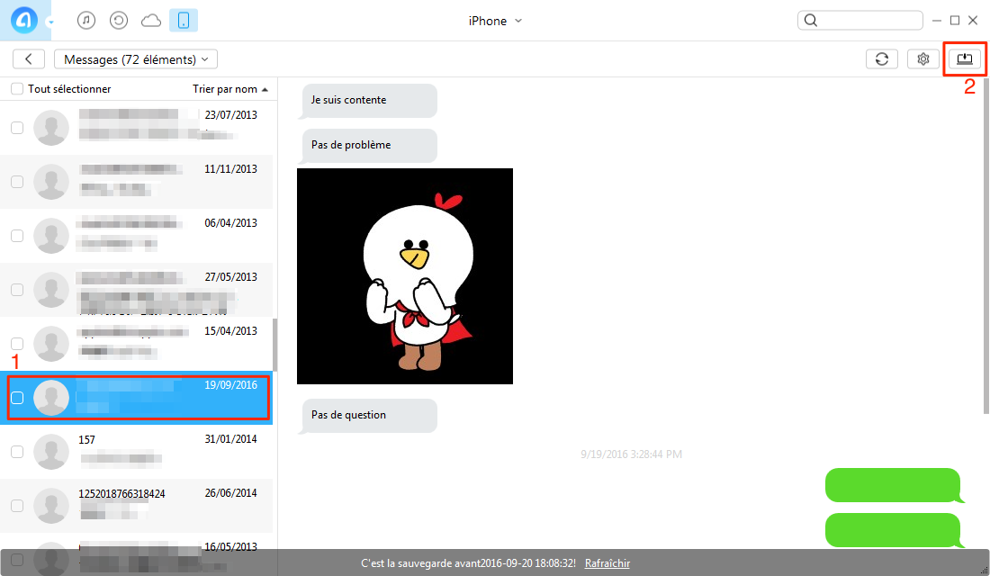Tick the checkbox for 06/04/2013 conversation
This screenshot has width=990, height=576.
tap(17, 236)
